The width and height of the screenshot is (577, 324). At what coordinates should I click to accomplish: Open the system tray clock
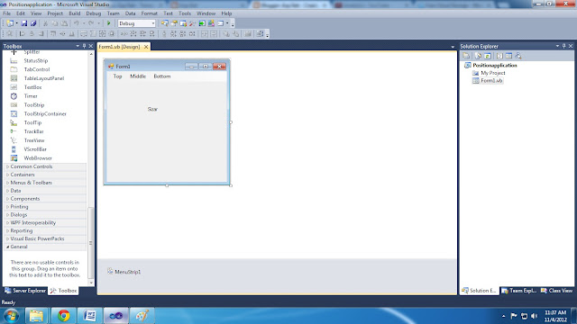click(555, 316)
